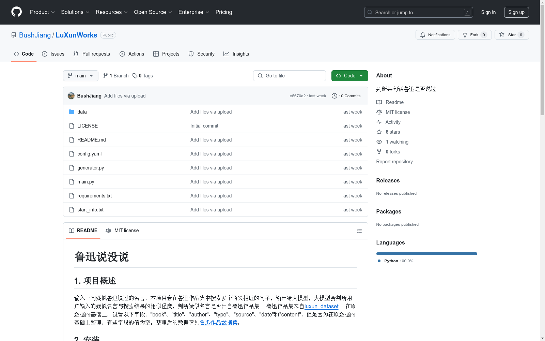The height and width of the screenshot is (341, 545).
Task: Open the BushJiang owner profile link
Action: tap(35, 35)
